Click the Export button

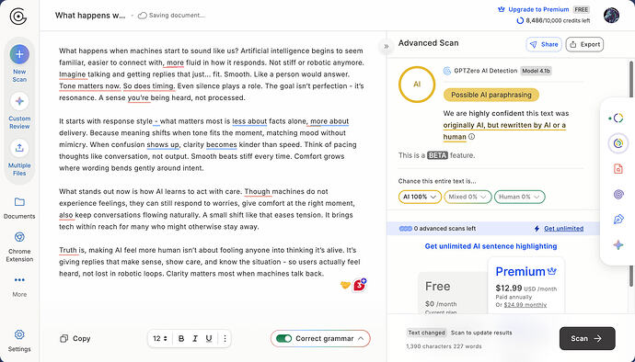click(x=584, y=44)
